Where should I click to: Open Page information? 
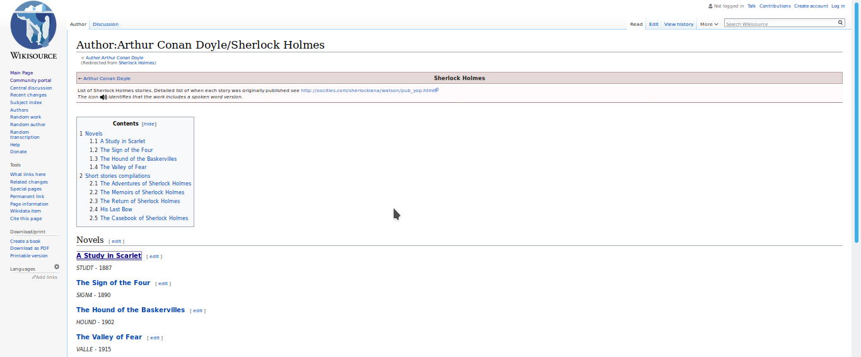[x=29, y=204]
